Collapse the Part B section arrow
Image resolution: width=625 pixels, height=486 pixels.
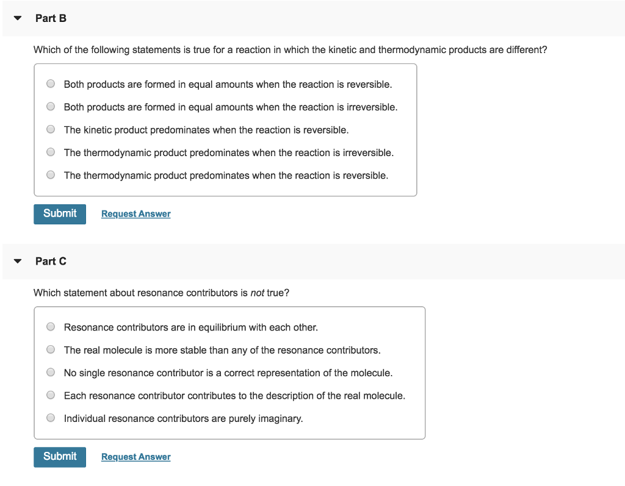click(x=18, y=18)
